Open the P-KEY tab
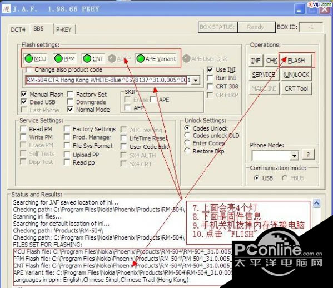 coord(64,29)
